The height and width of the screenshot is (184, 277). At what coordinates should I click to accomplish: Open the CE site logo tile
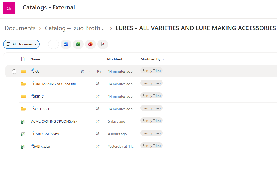pyautogui.click(x=9, y=8)
